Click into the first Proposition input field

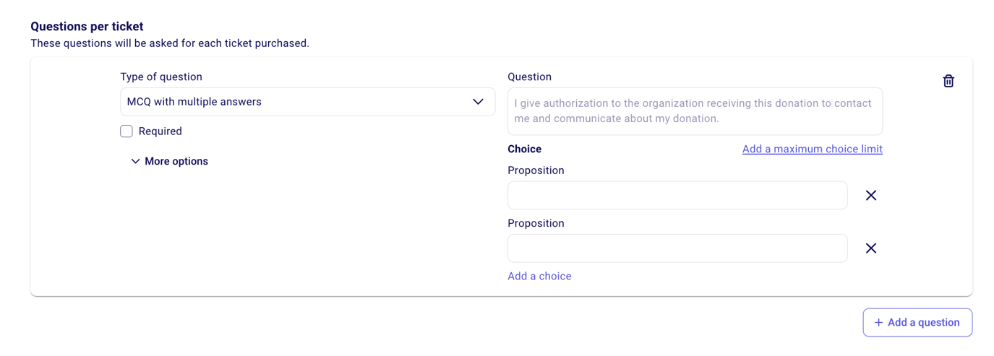pos(677,196)
